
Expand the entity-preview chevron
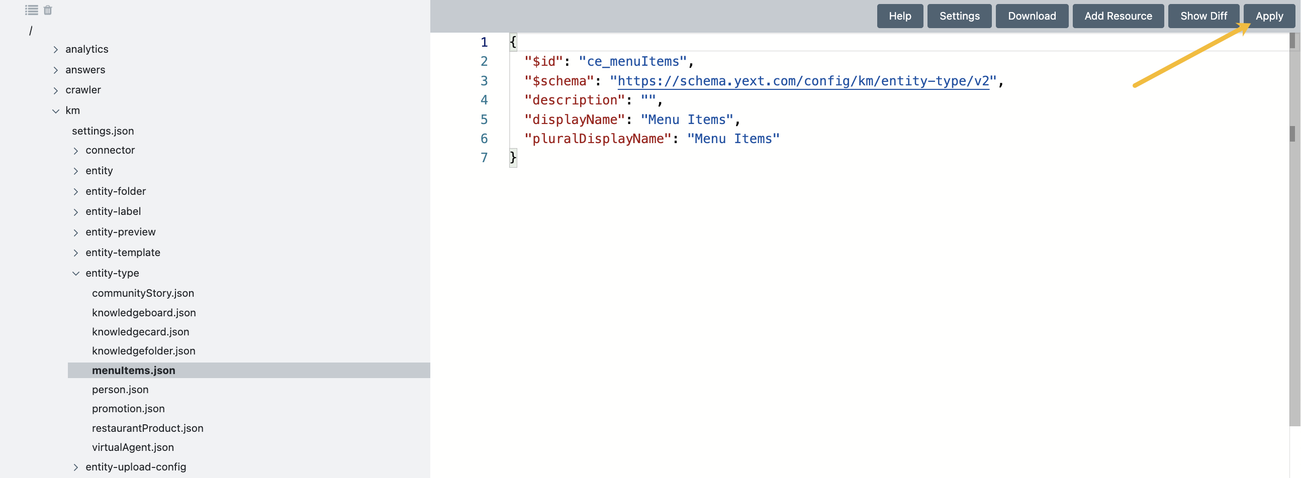pyautogui.click(x=76, y=232)
